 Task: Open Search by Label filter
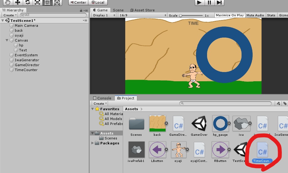pos(285,103)
